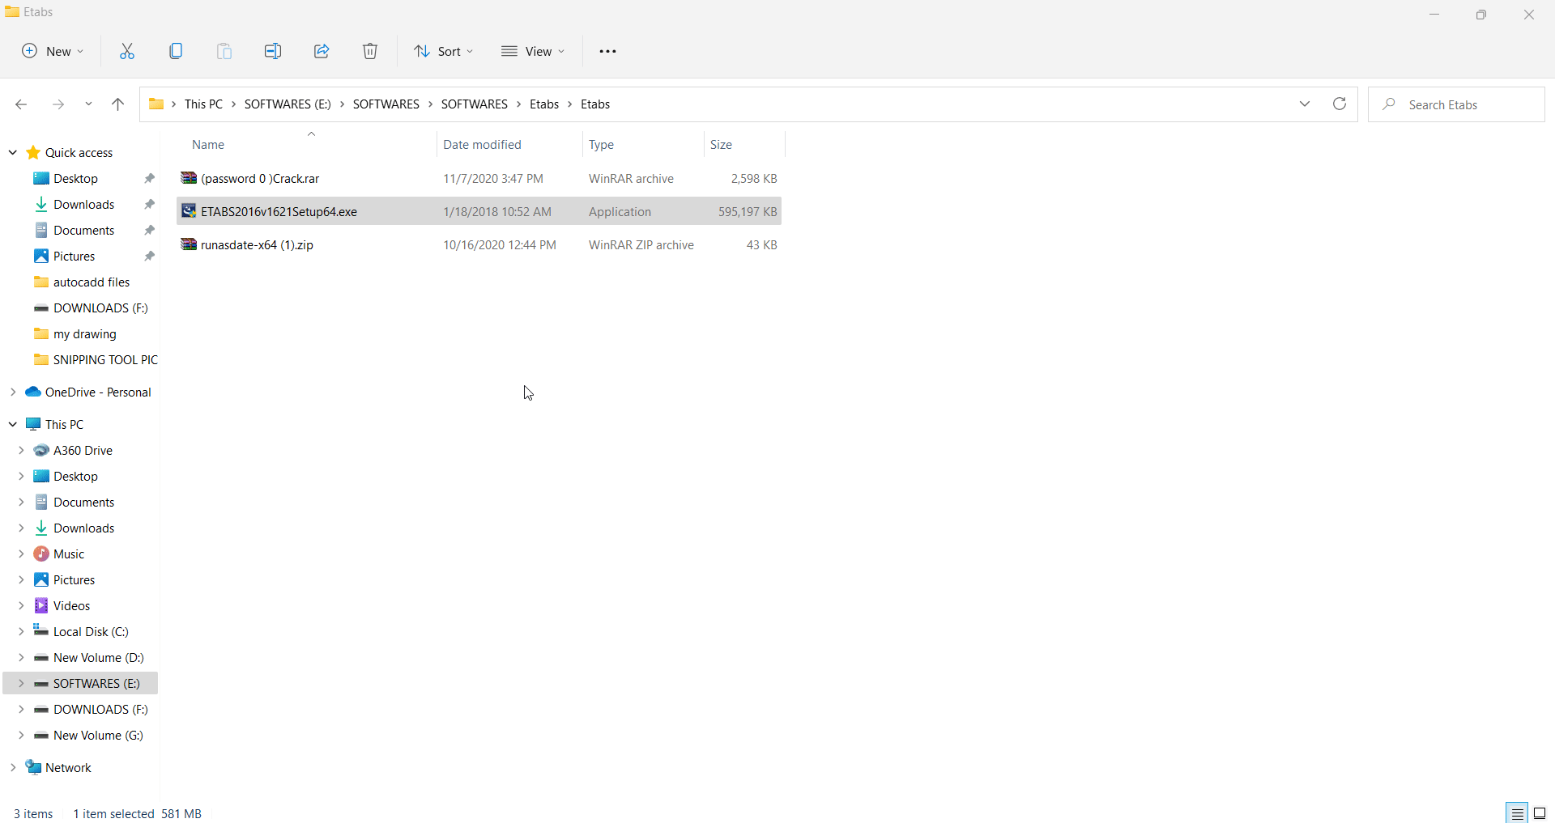Go up one folder level arrow
The height and width of the screenshot is (823, 1555).
coord(117,104)
